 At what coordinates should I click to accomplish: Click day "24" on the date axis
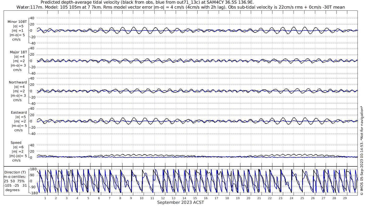click(291, 198)
